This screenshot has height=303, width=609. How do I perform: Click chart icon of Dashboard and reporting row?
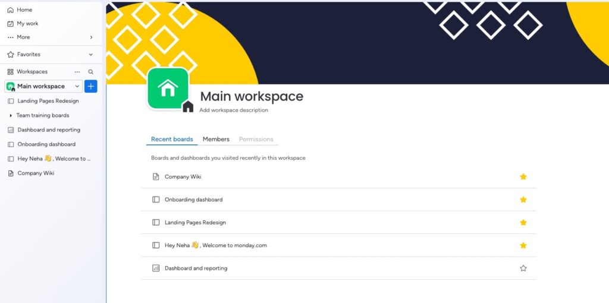click(156, 269)
